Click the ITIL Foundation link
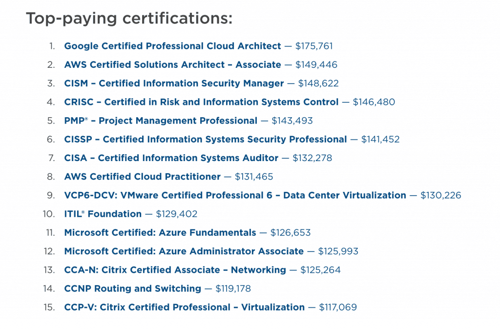The width and height of the screenshot is (500, 329). pos(103,214)
